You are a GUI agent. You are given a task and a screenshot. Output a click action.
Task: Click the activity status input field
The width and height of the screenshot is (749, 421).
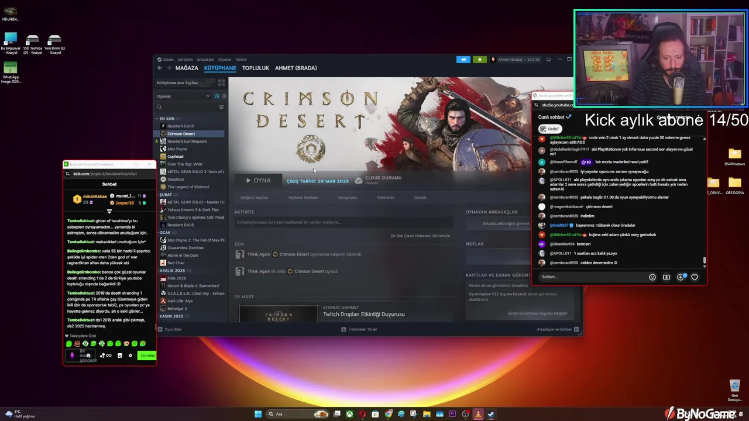tap(343, 223)
